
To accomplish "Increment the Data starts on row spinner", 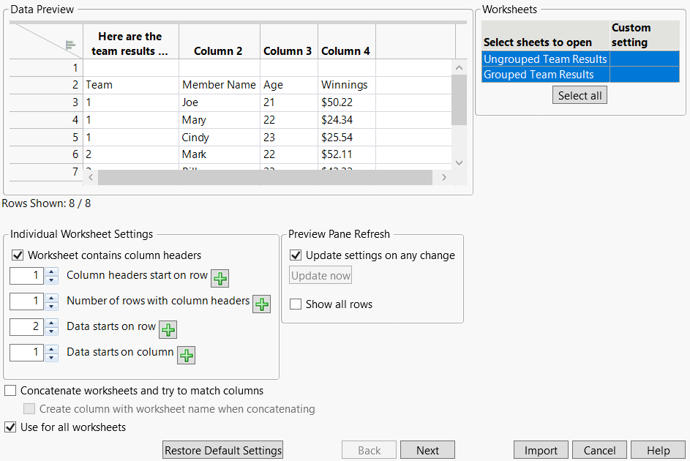I will [x=50, y=323].
